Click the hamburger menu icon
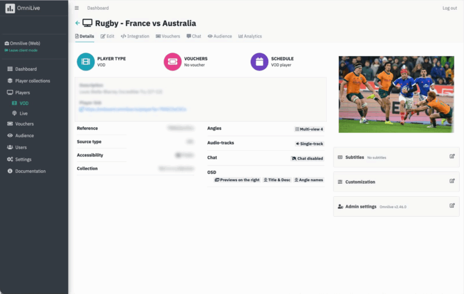The width and height of the screenshot is (464, 294). point(77,8)
